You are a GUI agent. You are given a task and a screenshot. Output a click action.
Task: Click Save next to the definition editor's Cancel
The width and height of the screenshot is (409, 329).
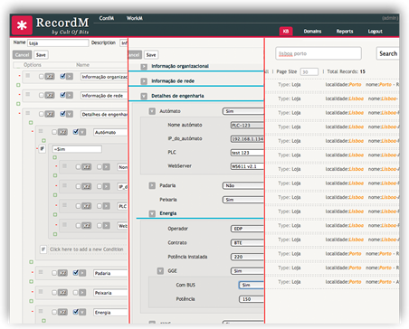coord(41,55)
